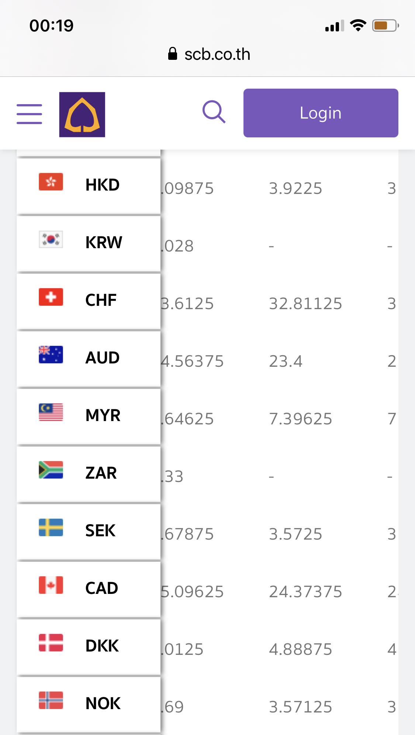The width and height of the screenshot is (415, 735).
Task: Click the Canada flag icon
Action: pos(51,585)
